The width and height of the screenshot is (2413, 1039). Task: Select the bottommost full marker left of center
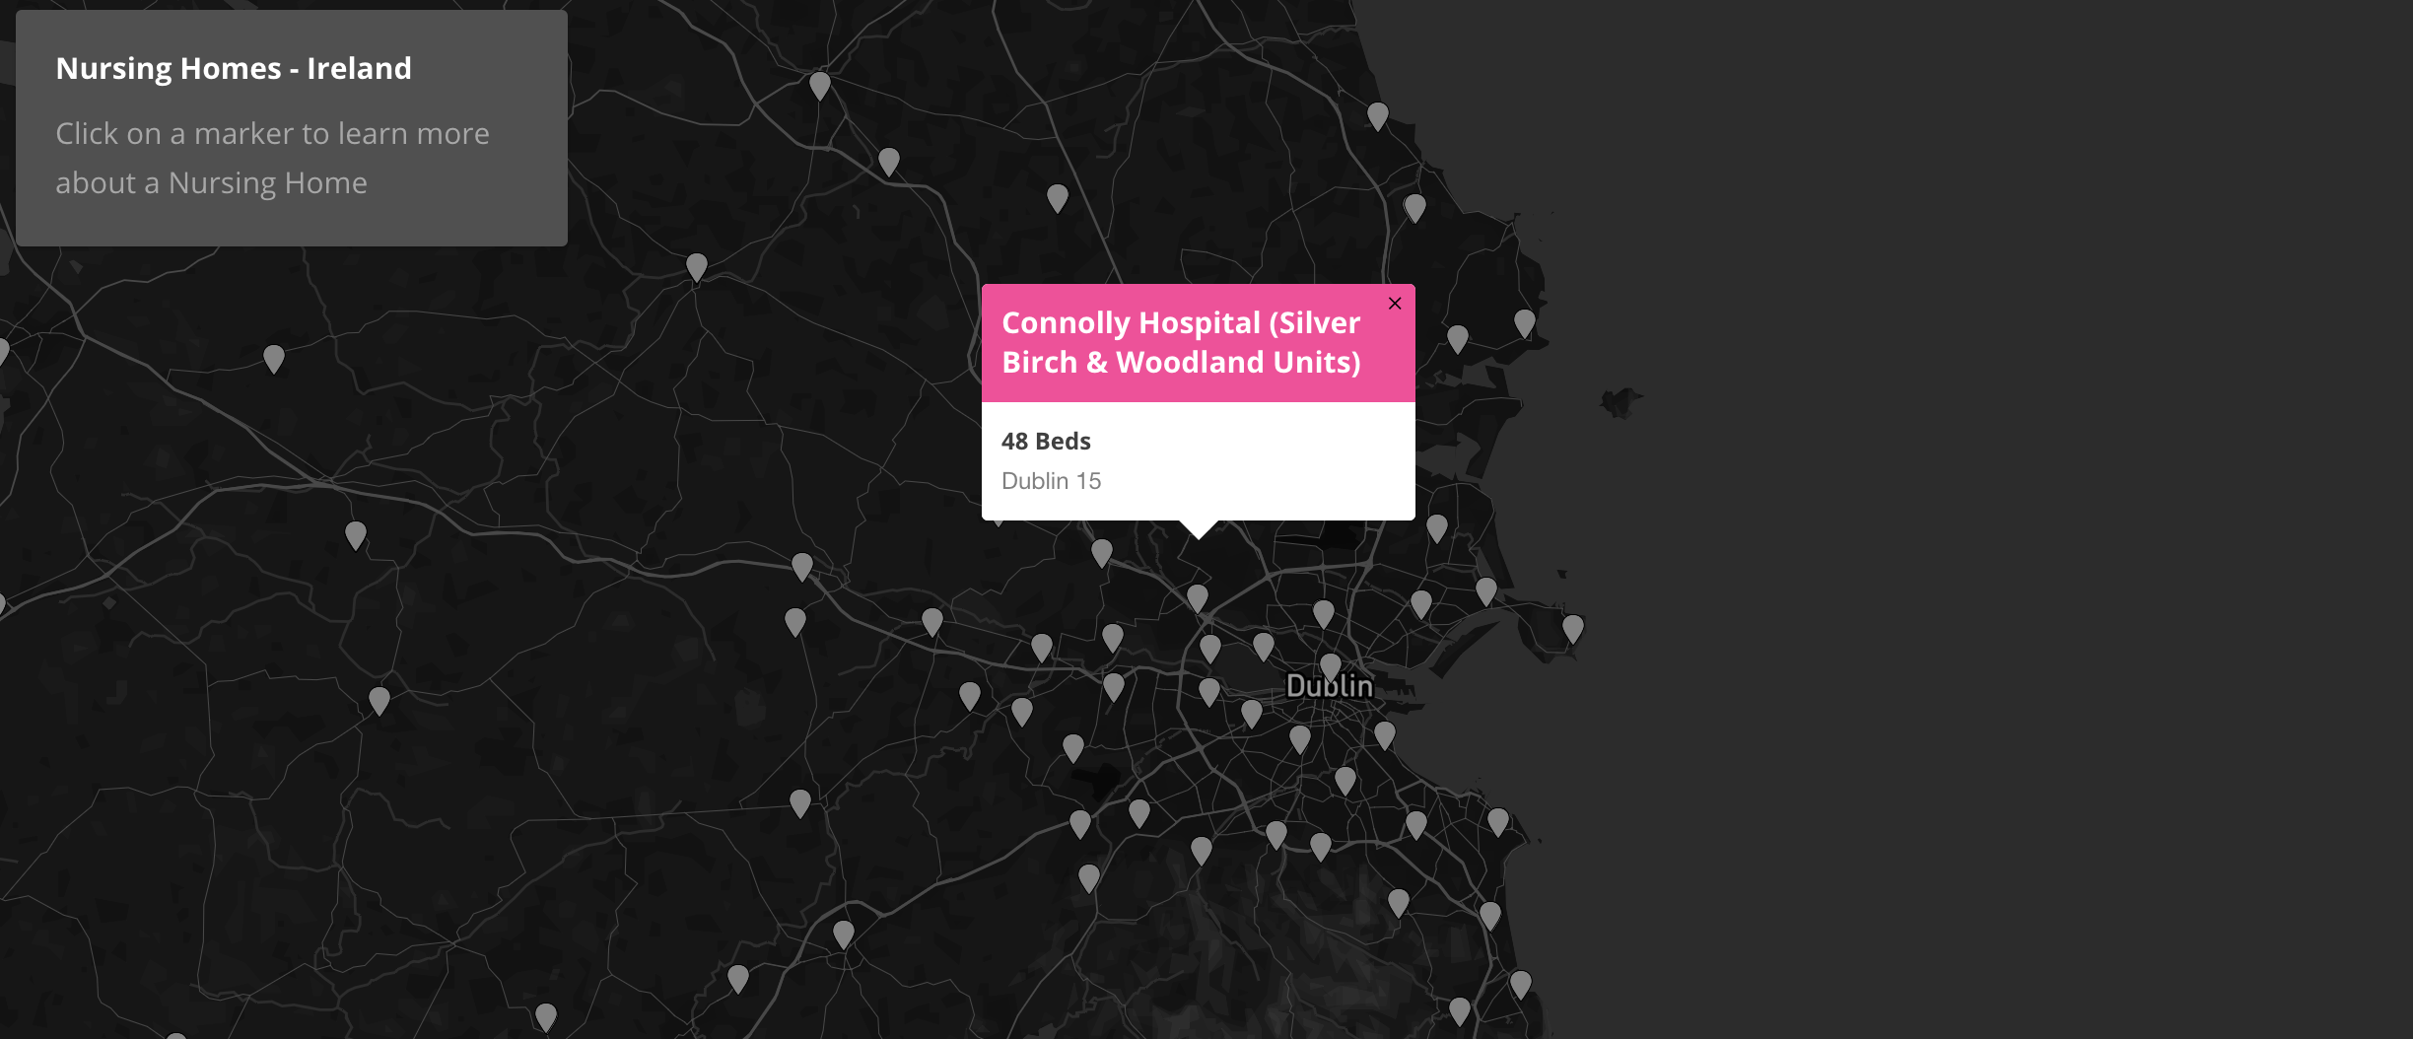tap(546, 1015)
